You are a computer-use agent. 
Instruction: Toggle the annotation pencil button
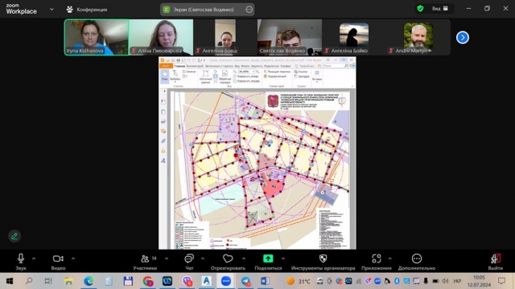pyautogui.click(x=14, y=236)
